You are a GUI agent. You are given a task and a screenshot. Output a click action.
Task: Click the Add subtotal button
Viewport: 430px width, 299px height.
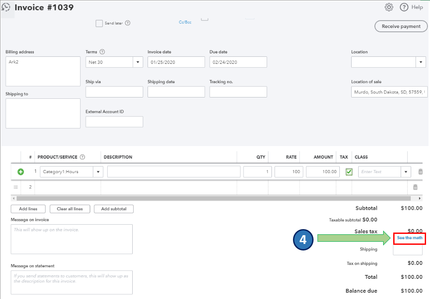pos(114,209)
